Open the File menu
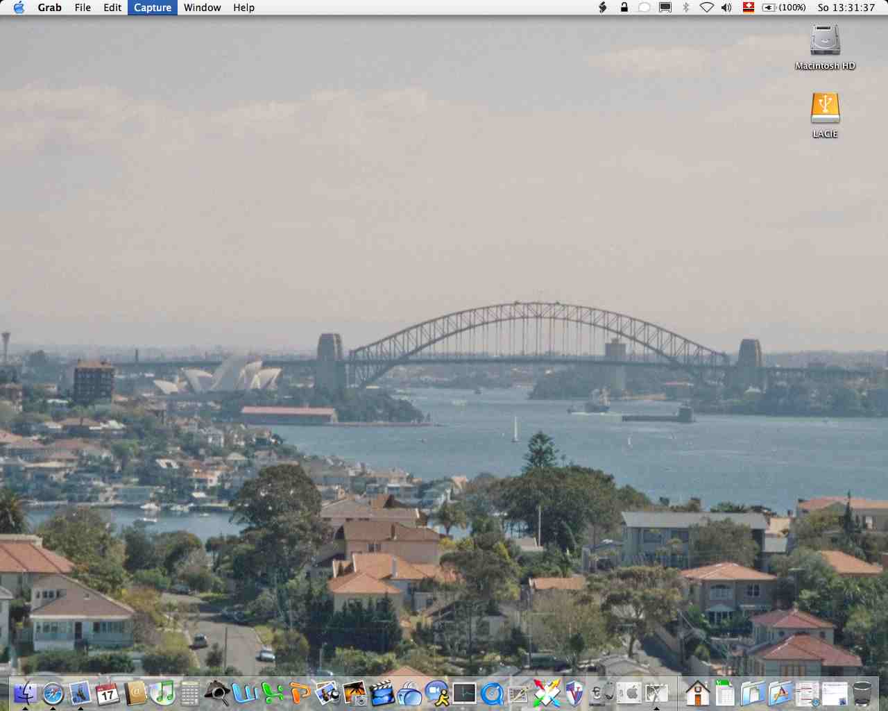 83,8
